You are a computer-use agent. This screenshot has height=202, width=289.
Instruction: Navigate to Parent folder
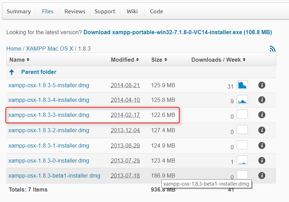pyautogui.click(x=39, y=72)
